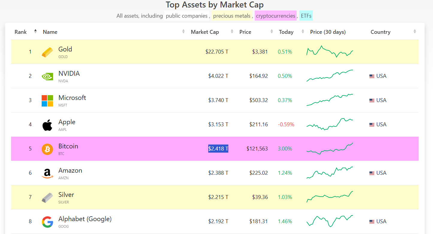Image resolution: width=433 pixels, height=234 pixels.
Task: Open the Alphabet (Google) asset page
Action: click(x=85, y=219)
